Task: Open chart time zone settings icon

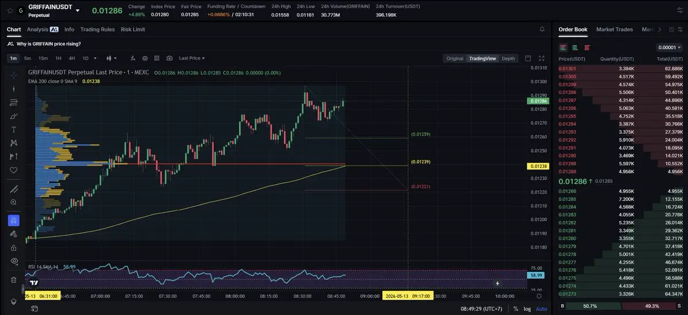Action: pyautogui.click(x=539, y=296)
